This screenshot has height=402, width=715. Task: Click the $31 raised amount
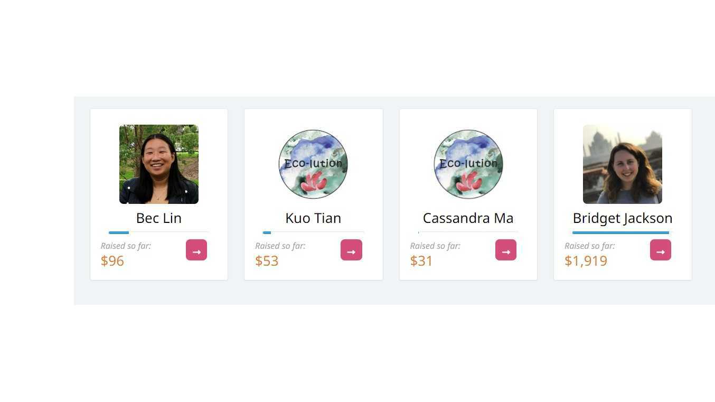[421, 261]
